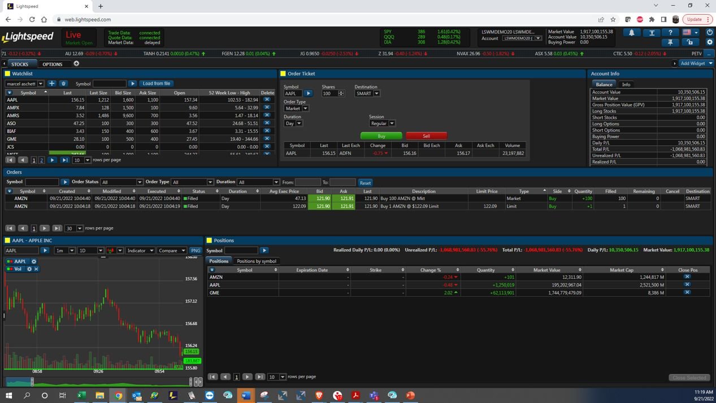716x403 pixels.
Task: Click the power logout icon
Action: (x=710, y=32)
